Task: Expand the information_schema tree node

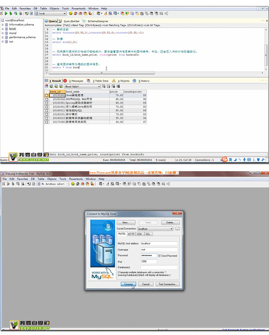Action: (x=3, y=25)
